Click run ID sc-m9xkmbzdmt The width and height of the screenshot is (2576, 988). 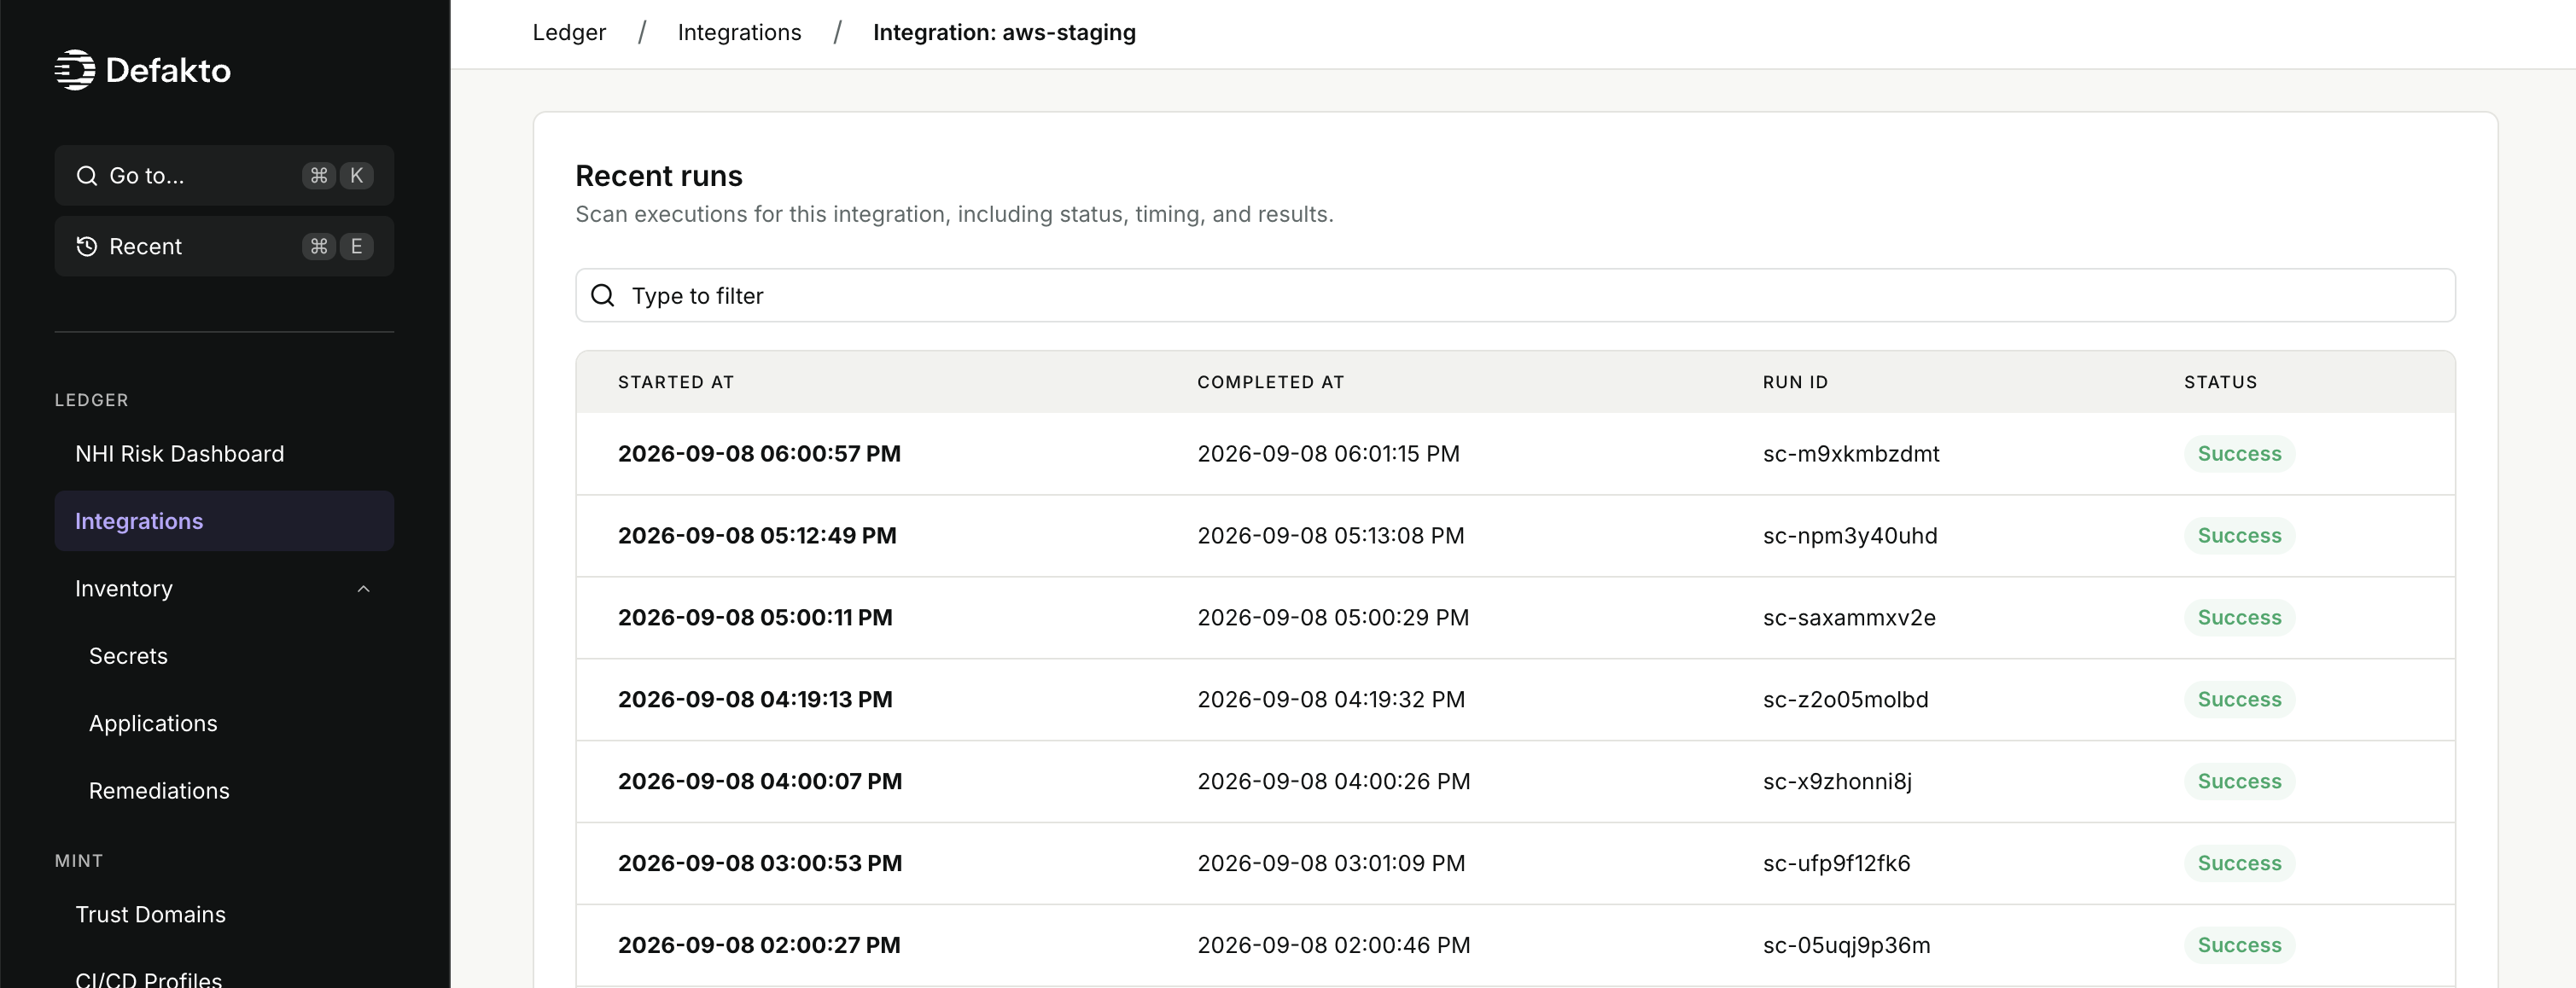coord(1851,454)
